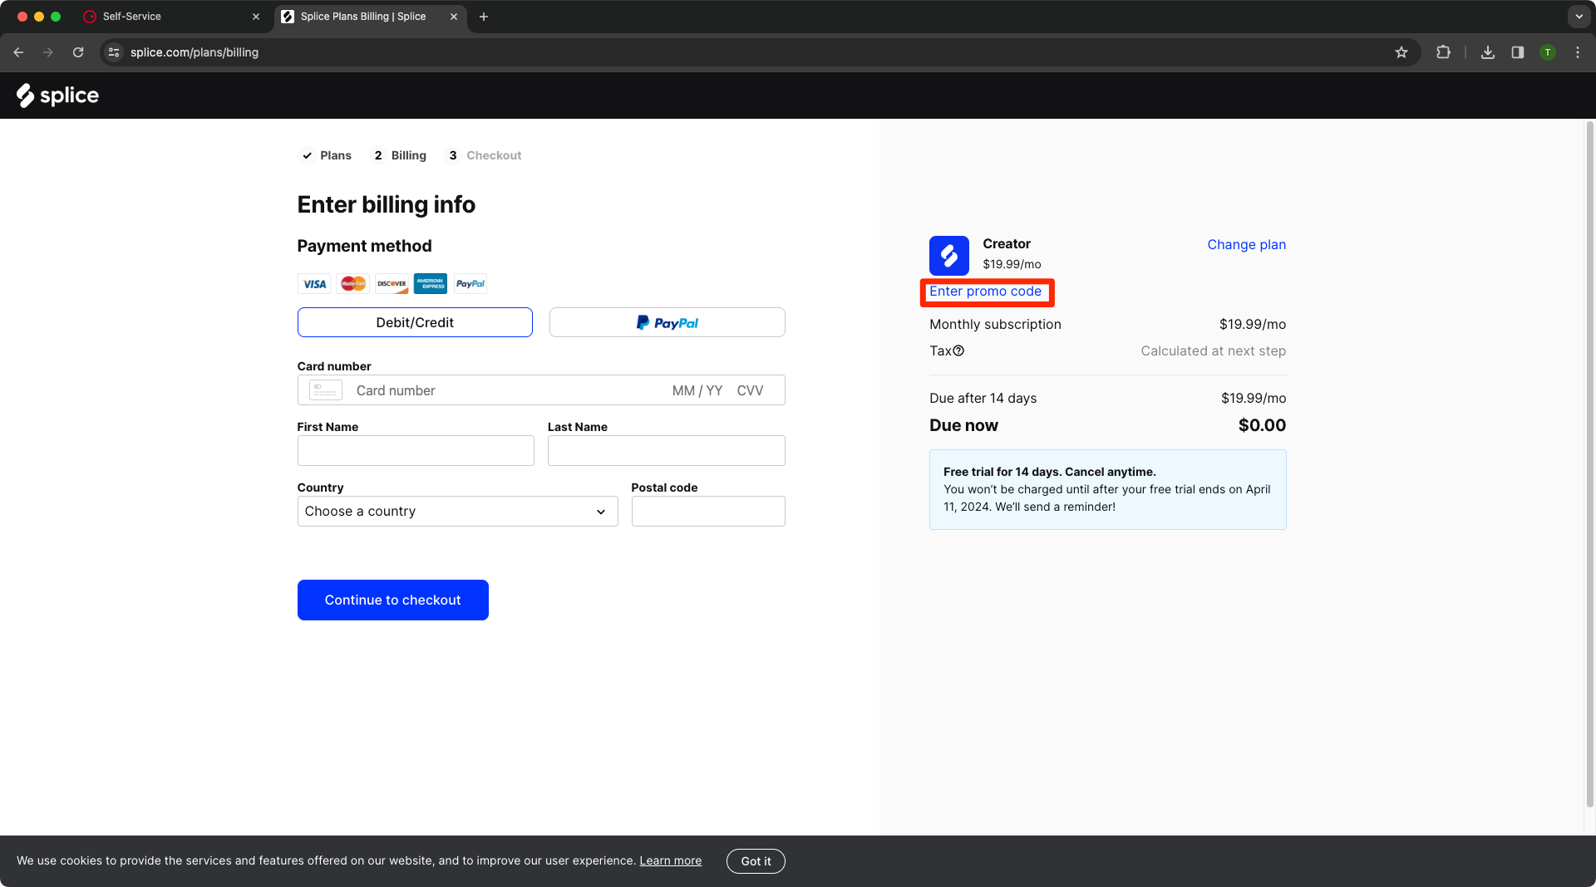Click the Creator plan Splice icon
This screenshot has width=1596, height=887.
[949, 256]
